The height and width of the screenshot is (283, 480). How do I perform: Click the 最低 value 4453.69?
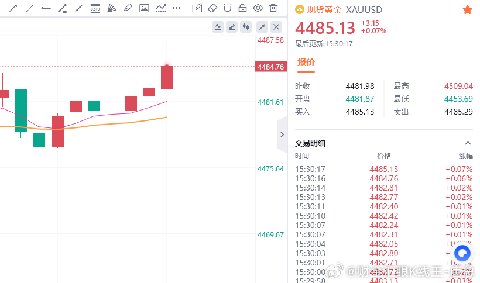458,99
